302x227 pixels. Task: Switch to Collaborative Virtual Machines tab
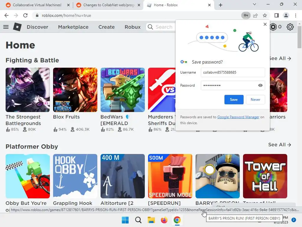click(37, 5)
